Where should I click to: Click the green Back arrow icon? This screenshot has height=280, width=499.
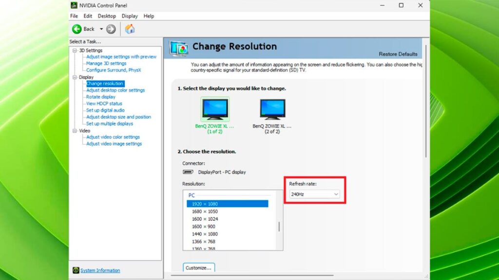click(x=77, y=29)
